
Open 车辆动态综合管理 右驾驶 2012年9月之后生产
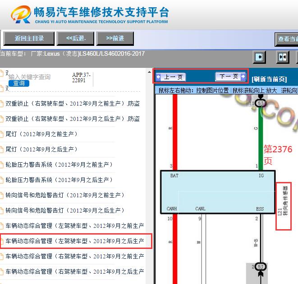[75, 271]
